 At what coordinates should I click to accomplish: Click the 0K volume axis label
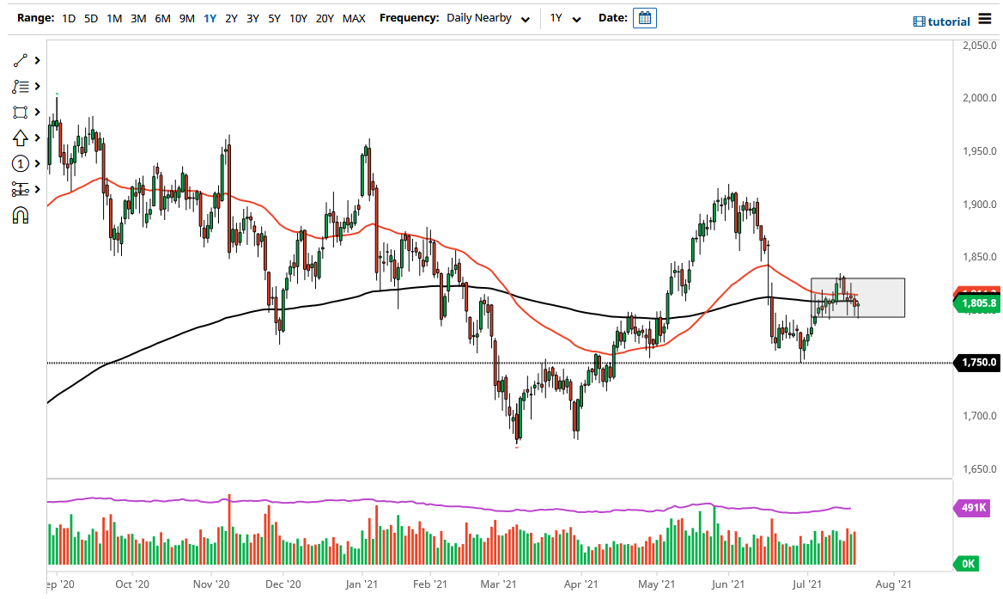pyautogui.click(x=967, y=564)
